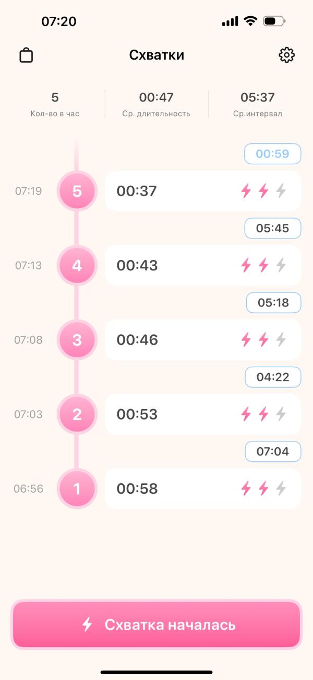Screen dimensions: 313x680
Task: Open contraction entry lasting 00:37
Action: pyautogui.click(x=172, y=191)
